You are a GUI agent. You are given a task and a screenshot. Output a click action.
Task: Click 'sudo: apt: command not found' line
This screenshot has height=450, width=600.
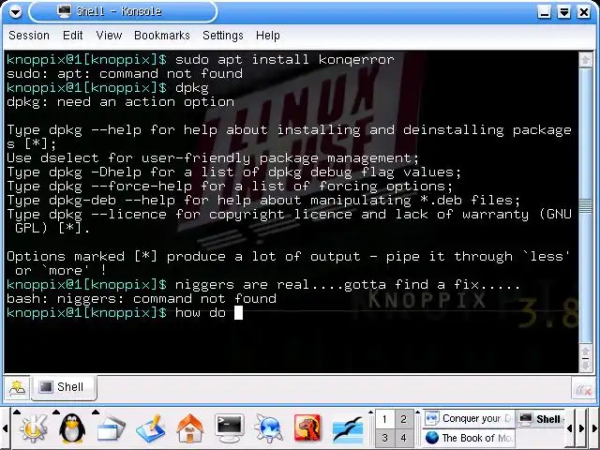pos(125,73)
